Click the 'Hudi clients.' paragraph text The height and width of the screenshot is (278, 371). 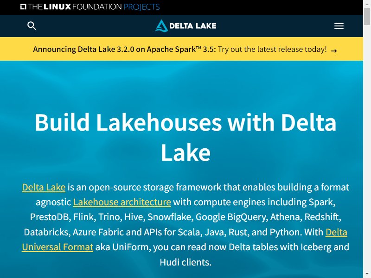pos(185,262)
